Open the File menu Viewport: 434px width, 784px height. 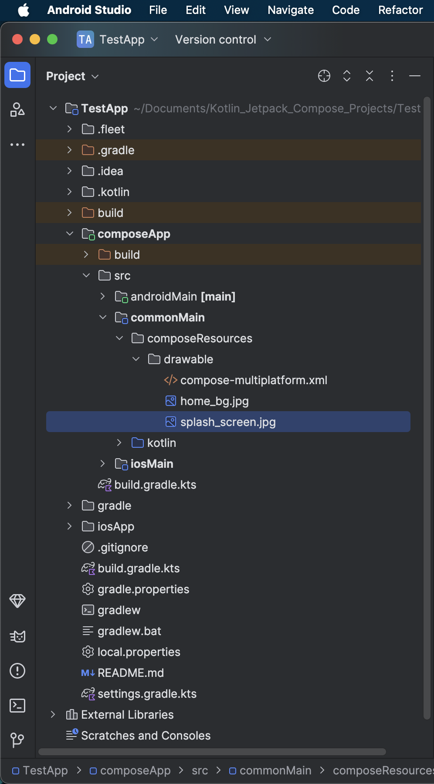coord(158,10)
